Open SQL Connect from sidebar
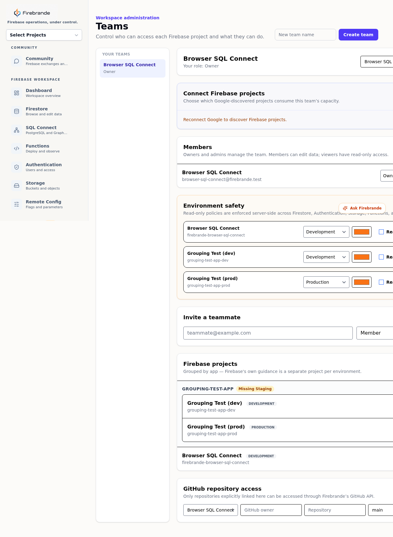The height and width of the screenshot is (537, 393). click(x=44, y=130)
